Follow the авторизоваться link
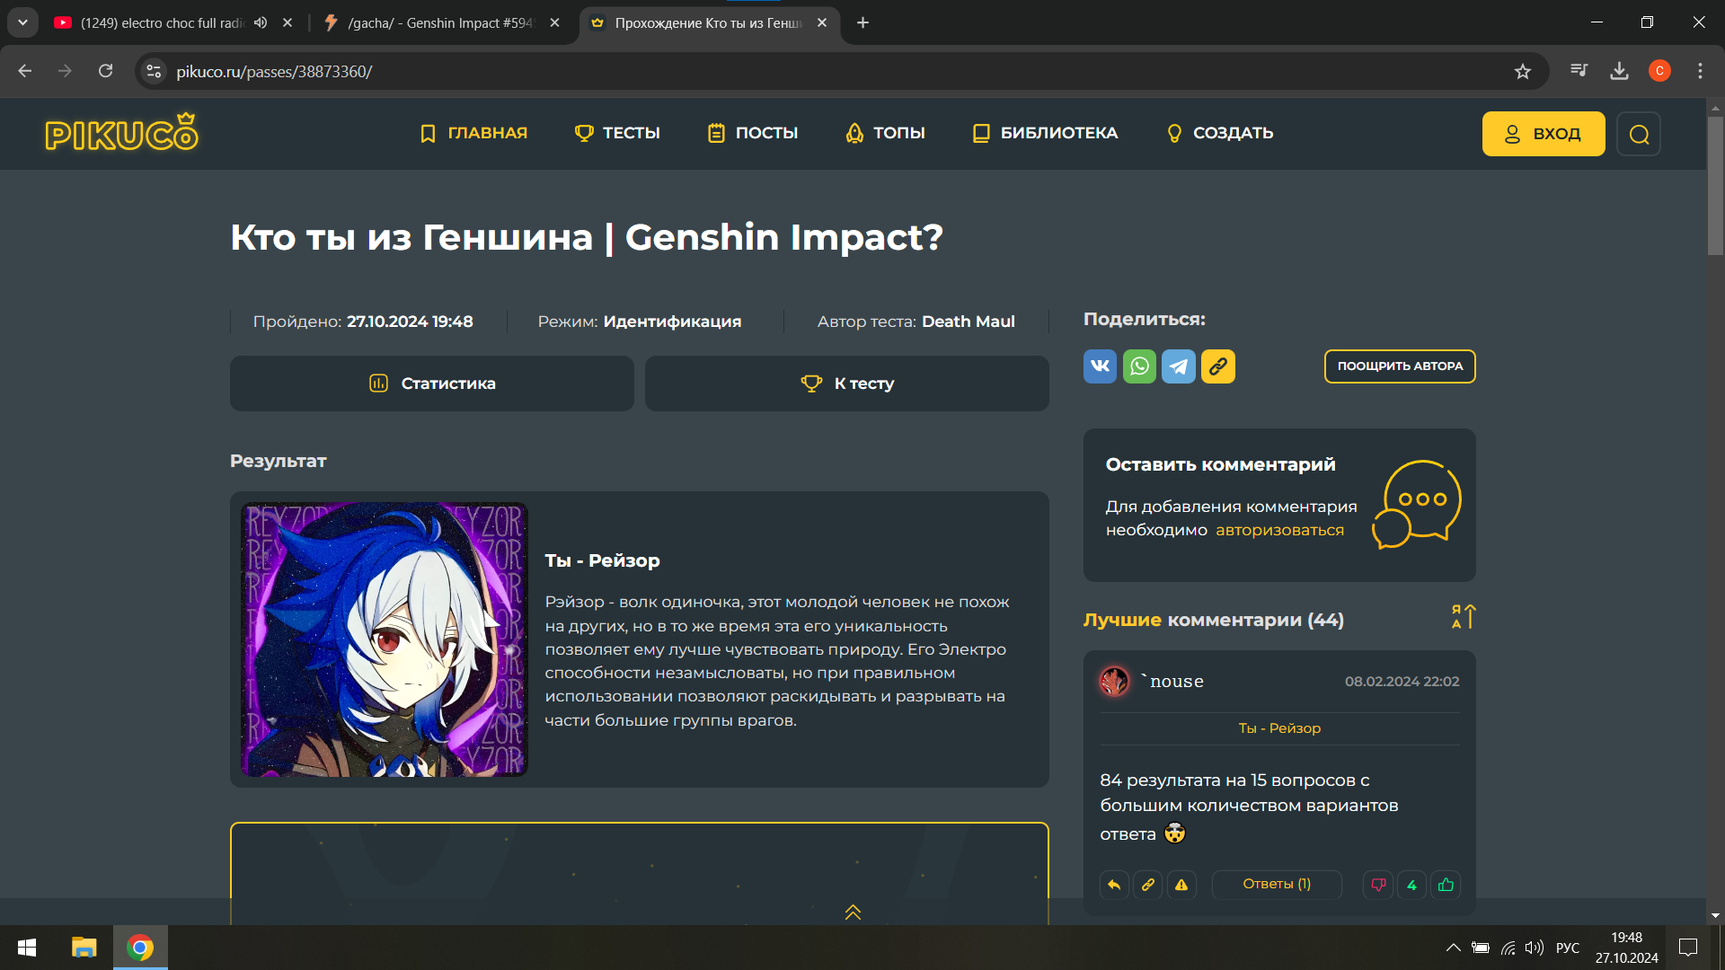 [x=1279, y=530]
